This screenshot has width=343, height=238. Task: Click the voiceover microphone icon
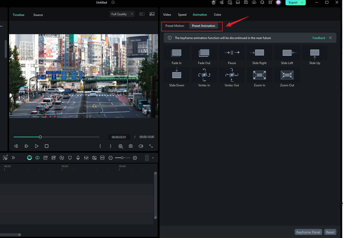coord(78,158)
